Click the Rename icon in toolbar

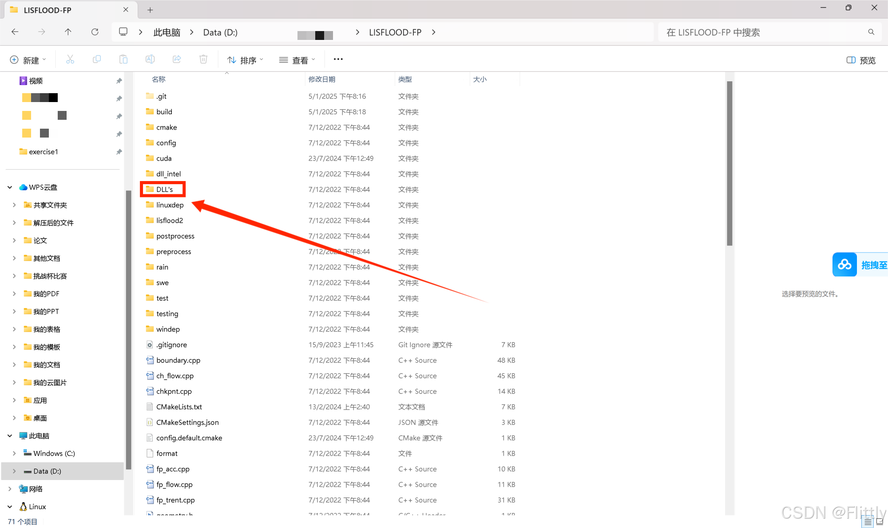tap(150, 59)
